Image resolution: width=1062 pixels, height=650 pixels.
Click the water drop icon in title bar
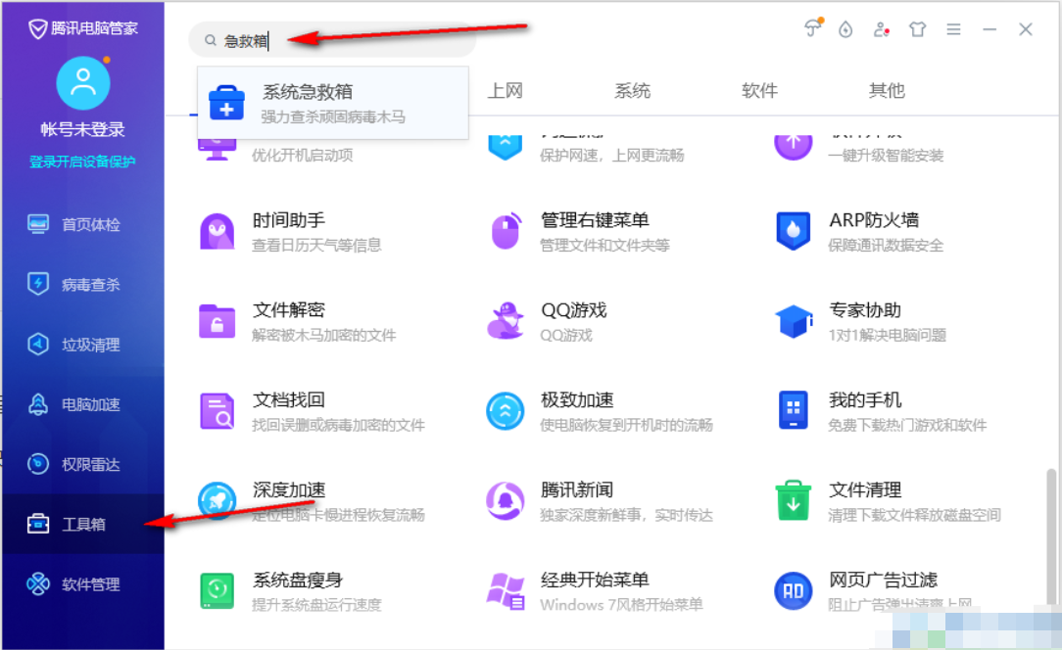pos(845,29)
